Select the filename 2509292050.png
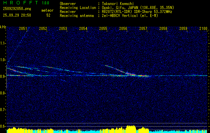 (17, 9)
